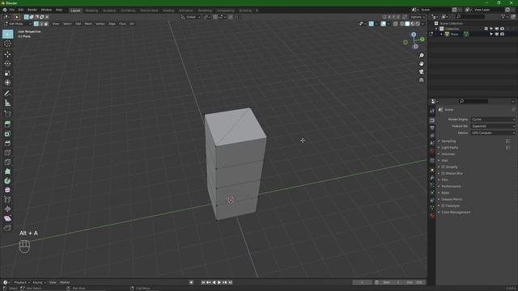The image size is (518, 291).
Task: Click the zoom magnifier in the viewport
Action: [421, 56]
